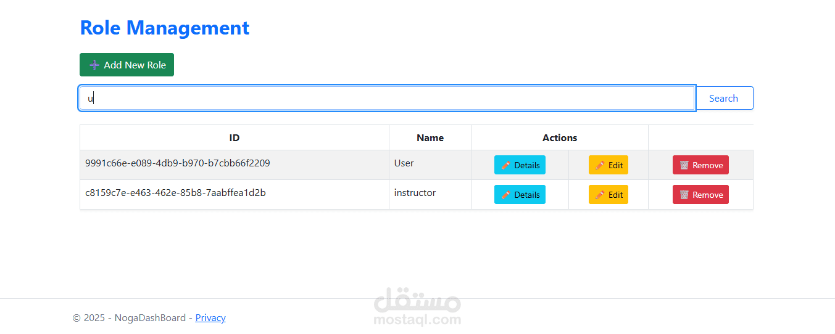Click the plus icon on Add New Role
Screen dimensions: 835x334
coord(94,65)
